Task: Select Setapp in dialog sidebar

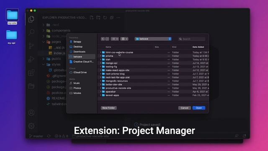Action: 82,42
